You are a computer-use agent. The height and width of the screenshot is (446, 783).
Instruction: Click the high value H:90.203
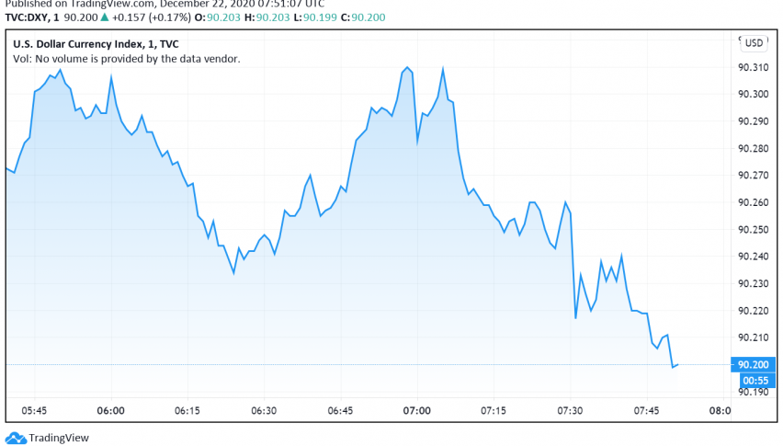coord(267,17)
